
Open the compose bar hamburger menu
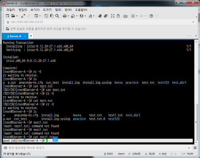(195, 148)
